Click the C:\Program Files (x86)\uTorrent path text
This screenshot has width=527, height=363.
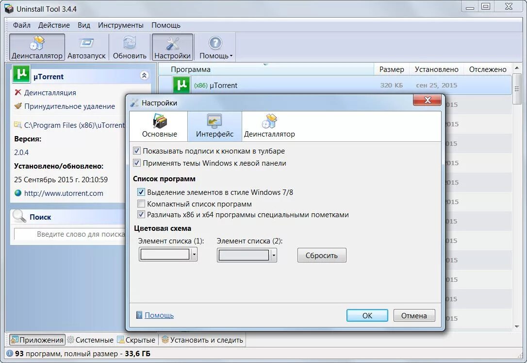75,125
